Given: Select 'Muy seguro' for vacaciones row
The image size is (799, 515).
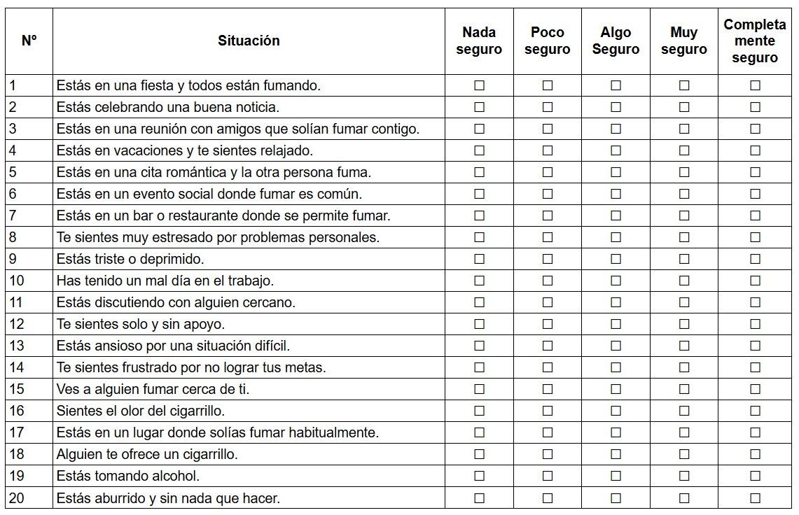Looking at the screenshot, I should (684, 150).
